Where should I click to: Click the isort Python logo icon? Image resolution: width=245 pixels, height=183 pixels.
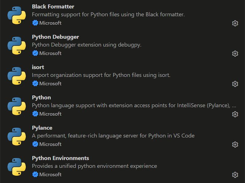coord(17,76)
